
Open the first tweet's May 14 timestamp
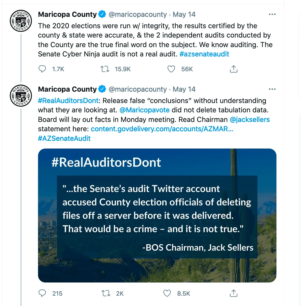click(184, 14)
